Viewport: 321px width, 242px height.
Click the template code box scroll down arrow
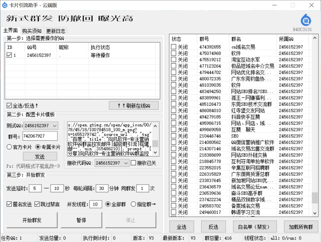point(155,153)
